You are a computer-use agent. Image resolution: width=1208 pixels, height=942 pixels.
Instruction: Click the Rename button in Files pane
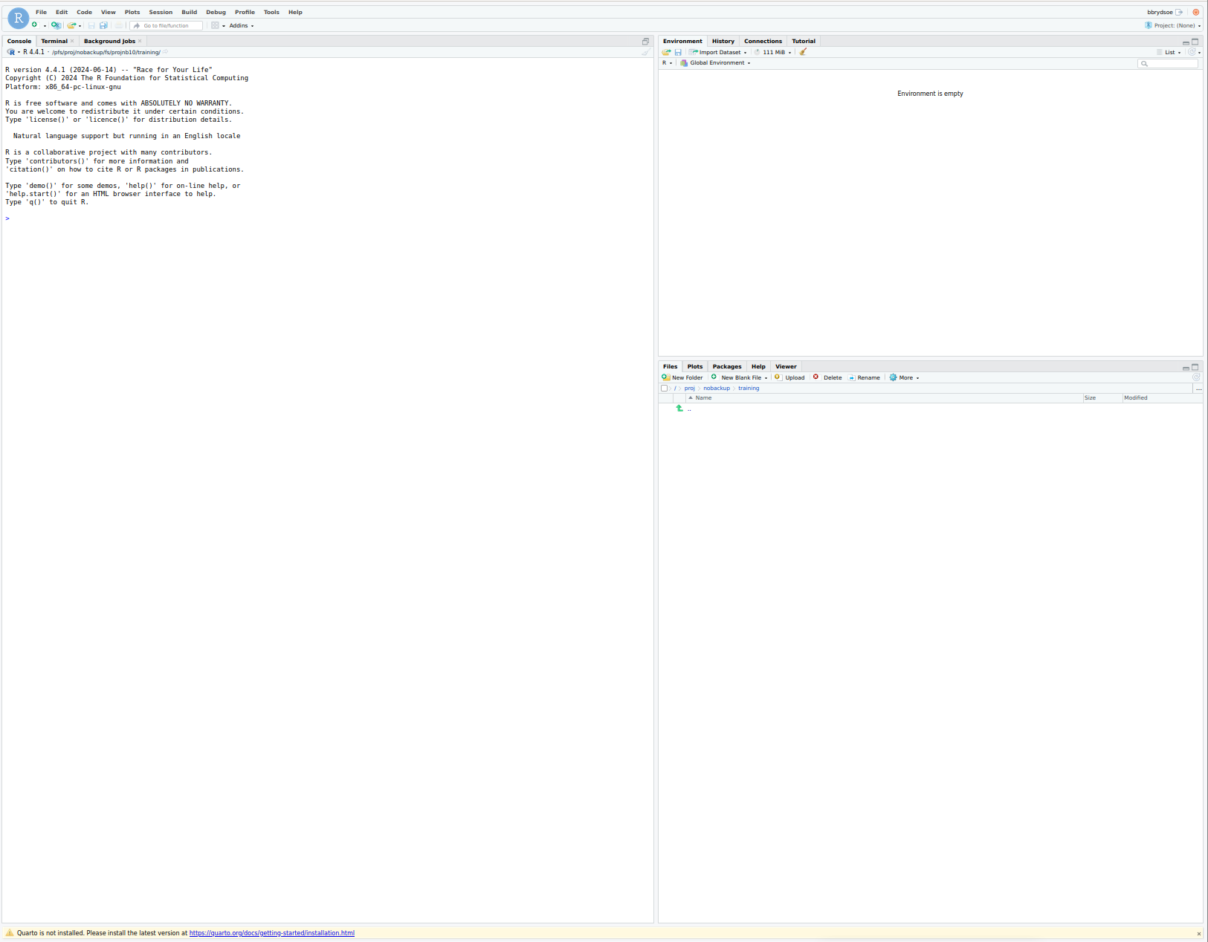point(864,377)
